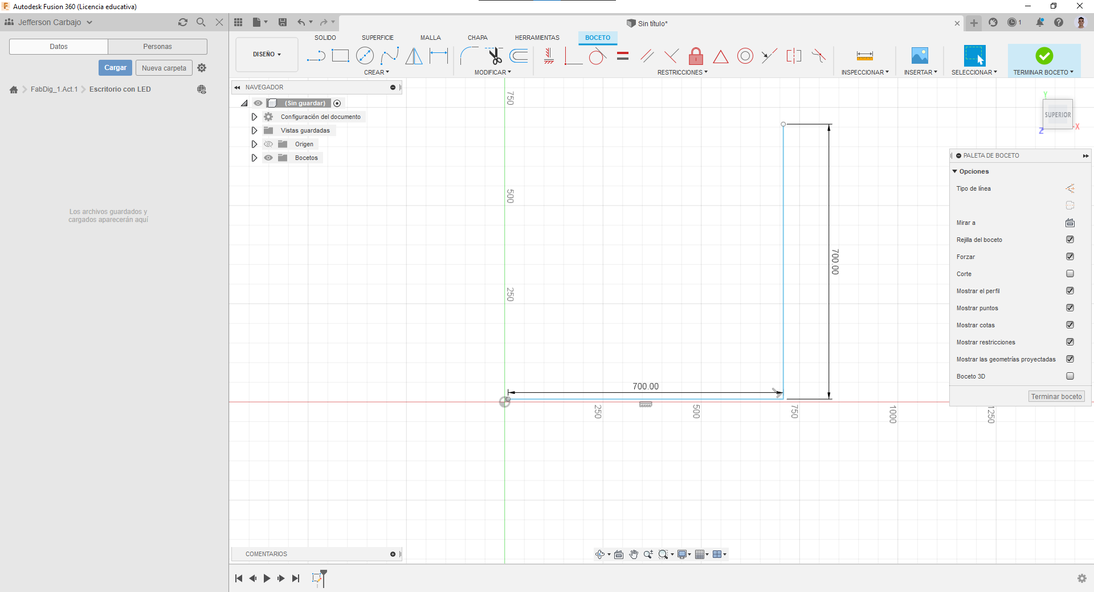Image resolution: width=1094 pixels, height=592 pixels.
Task: Pick the Trim scissors tool
Action: pos(494,56)
